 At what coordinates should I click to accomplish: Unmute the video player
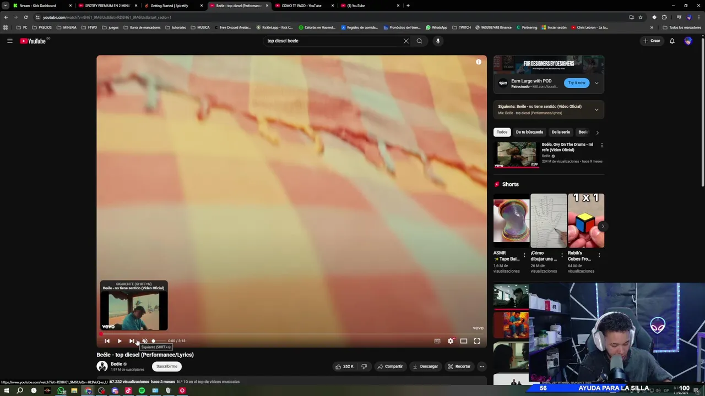[144, 341]
